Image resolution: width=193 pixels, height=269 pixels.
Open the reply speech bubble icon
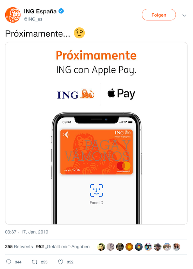tap(8, 262)
